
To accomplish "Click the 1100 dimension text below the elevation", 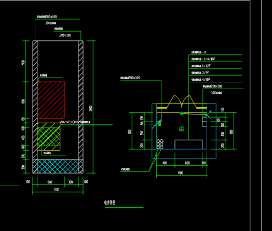I will tap(57, 190).
